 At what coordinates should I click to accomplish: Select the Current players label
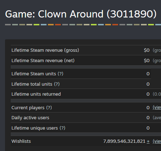coord(28,108)
